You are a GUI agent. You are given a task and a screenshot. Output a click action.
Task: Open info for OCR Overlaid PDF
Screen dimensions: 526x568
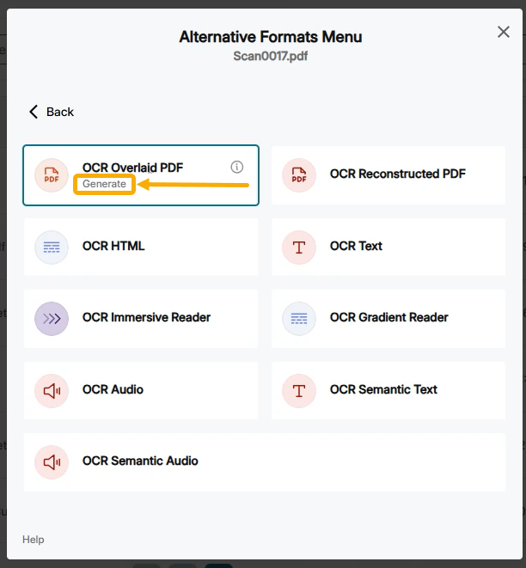pyautogui.click(x=237, y=167)
